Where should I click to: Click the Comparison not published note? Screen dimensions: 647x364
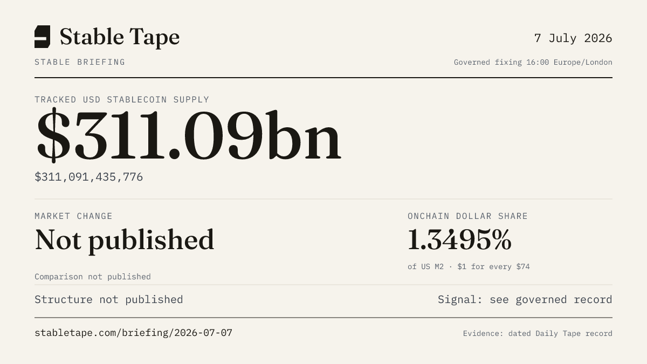pyautogui.click(x=93, y=277)
